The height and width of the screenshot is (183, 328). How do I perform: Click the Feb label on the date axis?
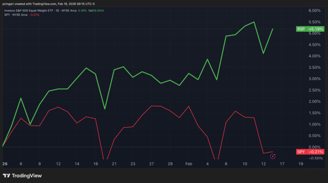tap(189, 163)
